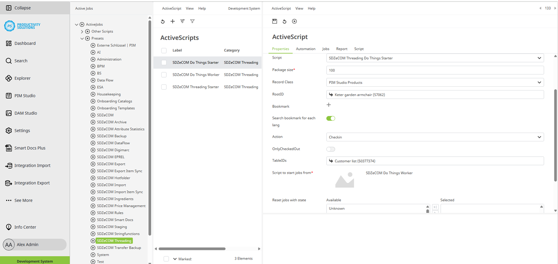Viewport: 558px width, 264px height.
Task: Run the ActiveScript using the play icon
Action: (294, 21)
